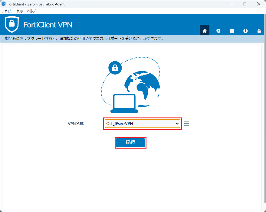
Task: Open the hamburger menu beside VPN name
Action: pos(187,124)
